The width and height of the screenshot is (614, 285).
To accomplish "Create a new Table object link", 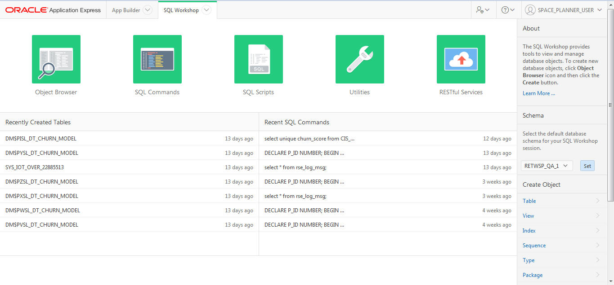I will click(x=529, y=201).
